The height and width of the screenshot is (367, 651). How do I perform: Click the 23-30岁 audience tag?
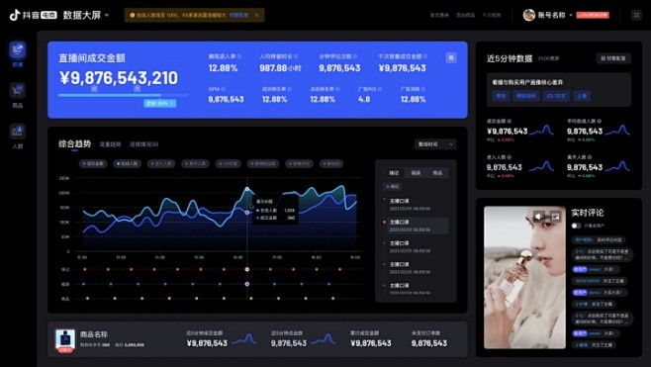click(x=556, y=96)
